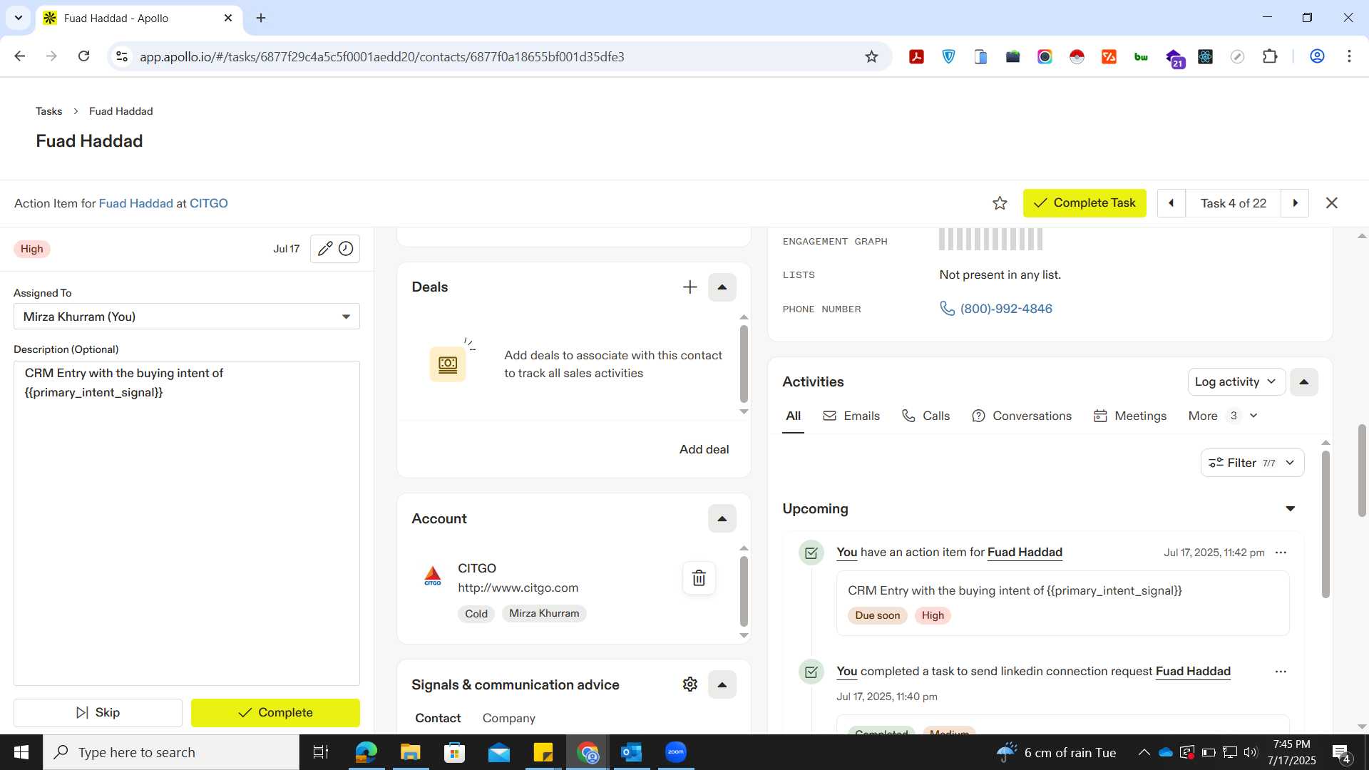Image resolution: width=1369 pixels, height=770 pixels.
Task: Call phone number (800)-992-4846
Action: [1005, 309]
